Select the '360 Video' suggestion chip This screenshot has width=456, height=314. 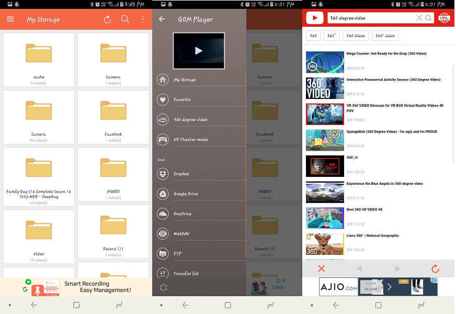click(x=356, y=36)
